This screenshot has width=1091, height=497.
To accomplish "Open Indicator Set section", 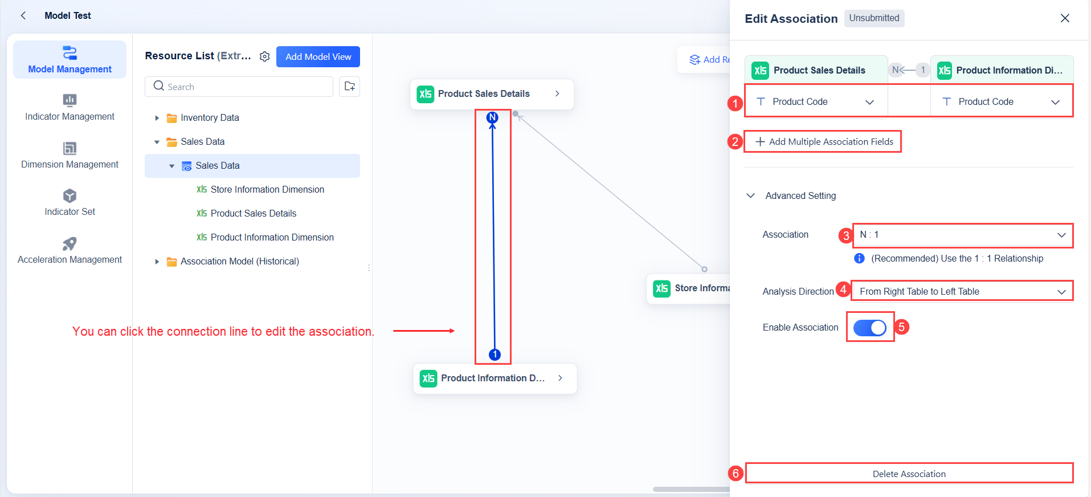I will coord(70,203).
